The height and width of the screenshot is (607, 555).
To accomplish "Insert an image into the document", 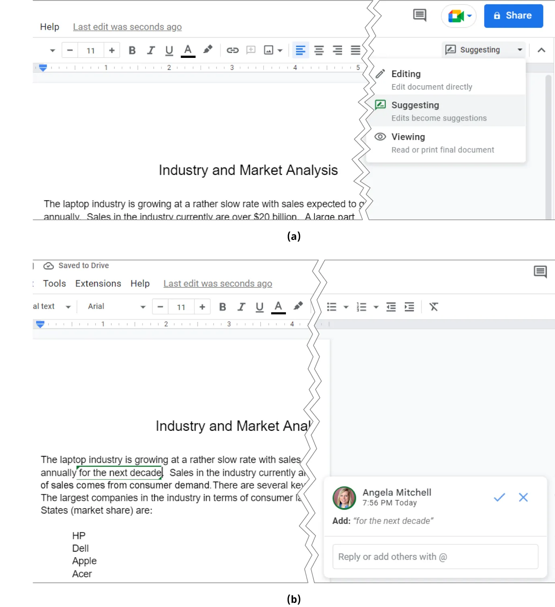I will pyautogui.click(x=269, y=50).
